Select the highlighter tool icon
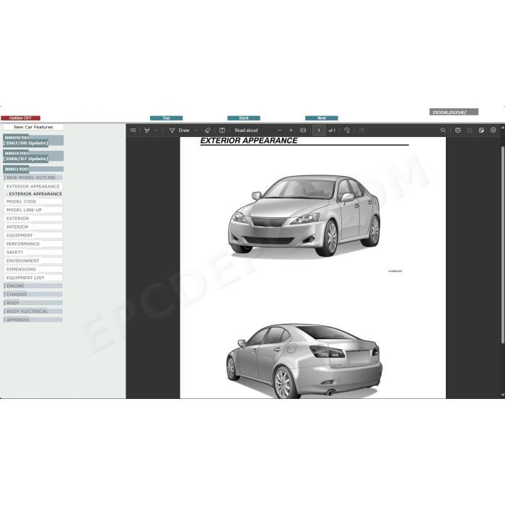The height and width of the screenshot is (505, 505). pyautogui.click(x=147, y=130)
